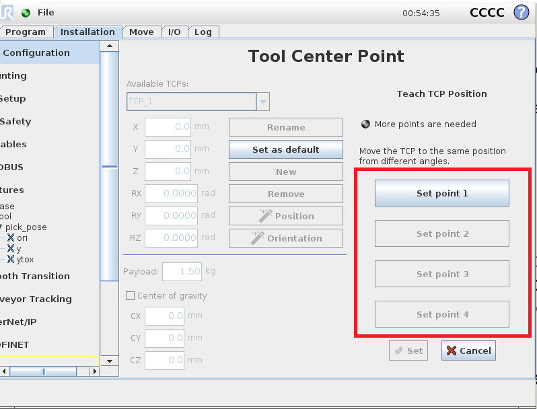Select the Safety sidebar entry
The height and width of the screenshot is (409, 537).
point(50,122)
